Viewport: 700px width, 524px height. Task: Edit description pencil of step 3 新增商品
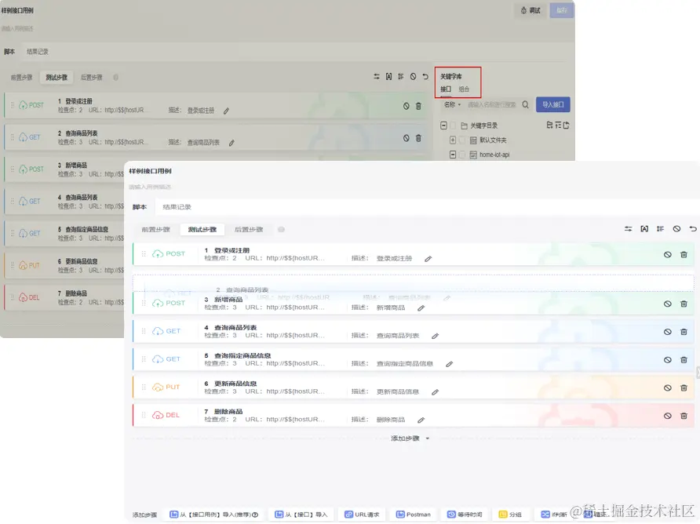tap(421, 308)
